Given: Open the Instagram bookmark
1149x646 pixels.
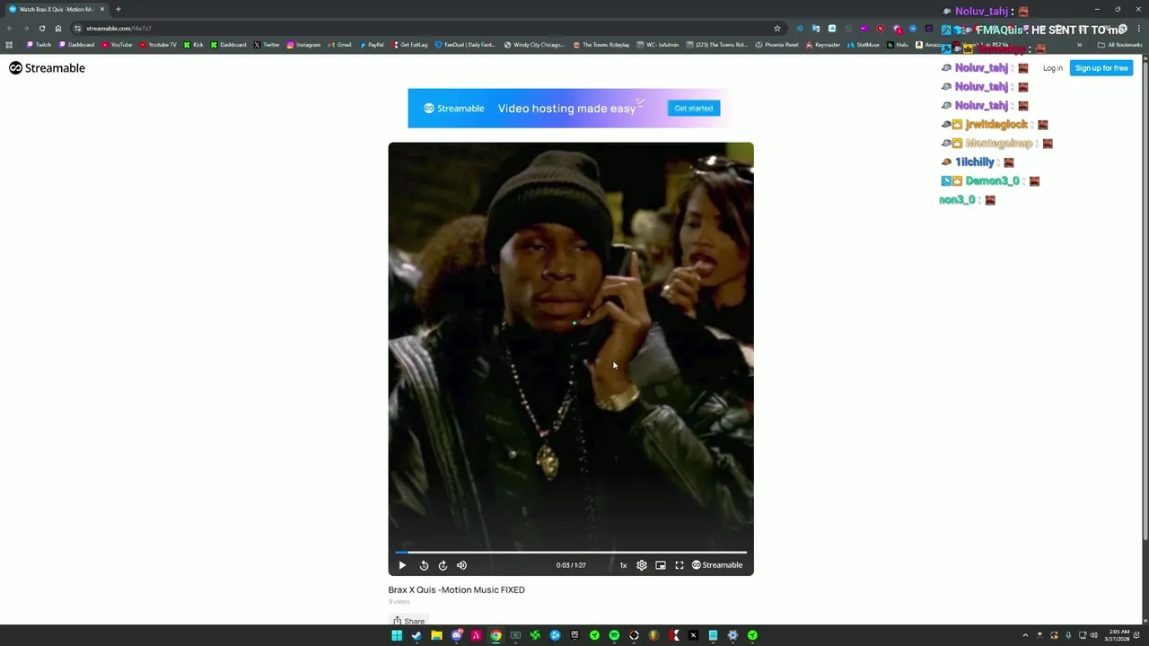Looking at the screenshot, I should 303,45.
